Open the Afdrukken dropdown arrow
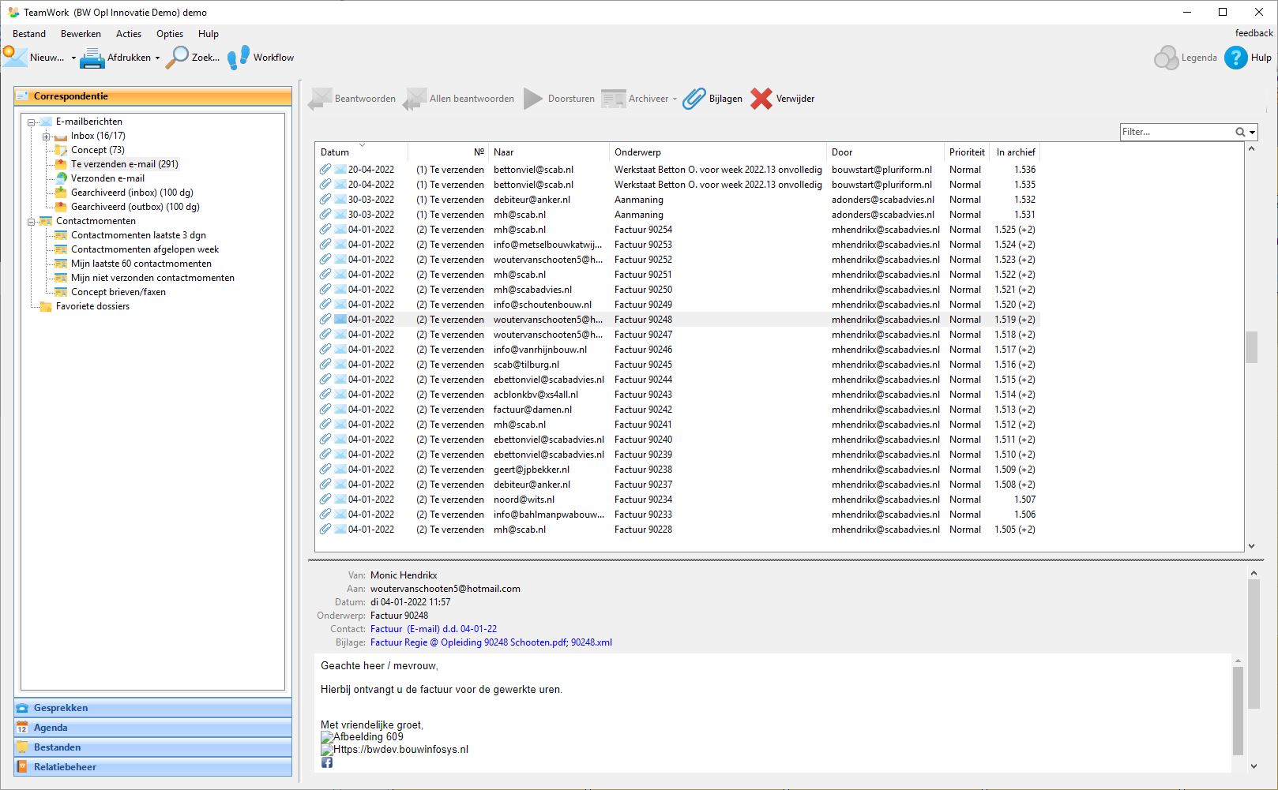 coord(157,58)
